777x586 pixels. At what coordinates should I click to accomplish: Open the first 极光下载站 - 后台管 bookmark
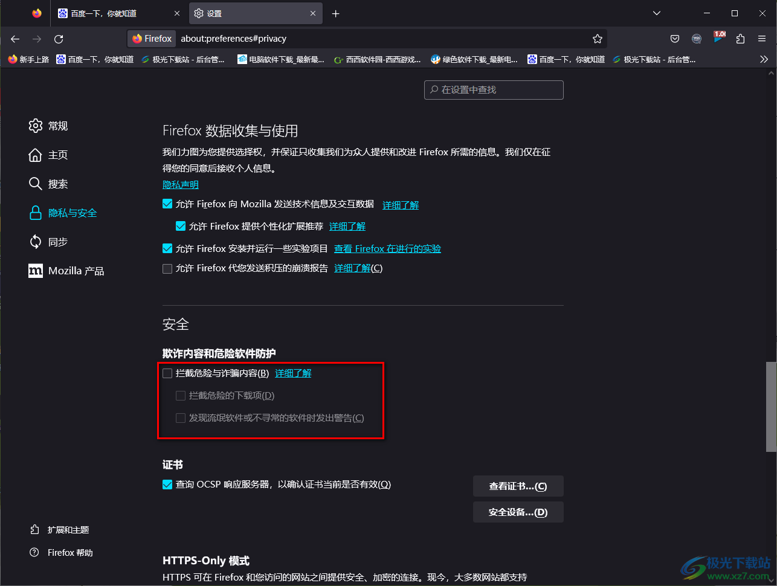(x=182, y=59)
